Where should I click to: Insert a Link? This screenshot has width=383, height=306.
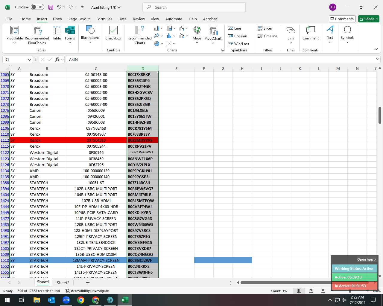[291, 35]
